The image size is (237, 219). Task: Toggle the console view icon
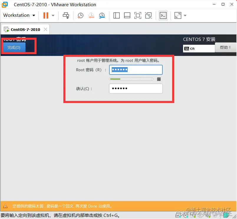click(x=163, y=15)
